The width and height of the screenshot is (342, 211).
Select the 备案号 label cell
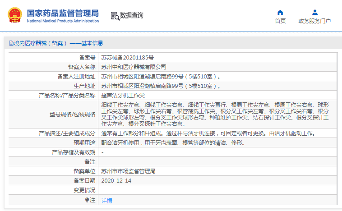click(x=87, y=58)
